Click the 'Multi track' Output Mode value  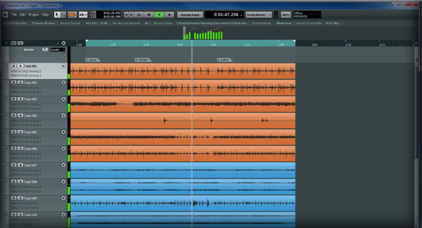click(284, 23)
